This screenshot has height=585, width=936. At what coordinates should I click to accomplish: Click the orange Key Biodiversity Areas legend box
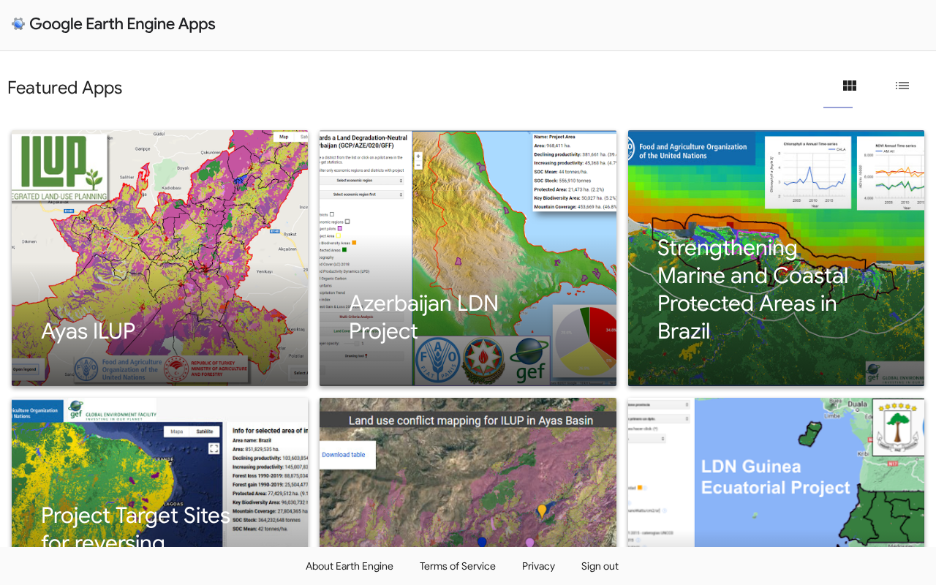[354, 242]
